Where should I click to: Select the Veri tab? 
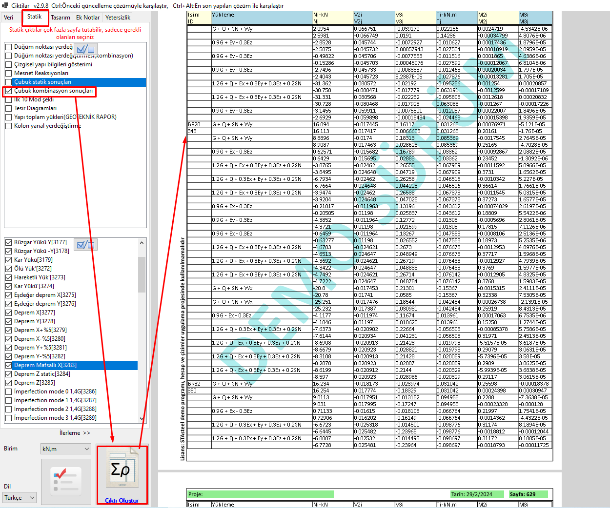click(x=9, y=18)
